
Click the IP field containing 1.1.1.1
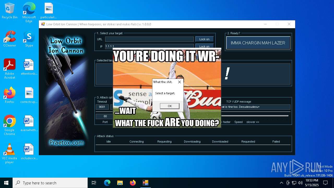pyautogui.click(x=150, y=46)
